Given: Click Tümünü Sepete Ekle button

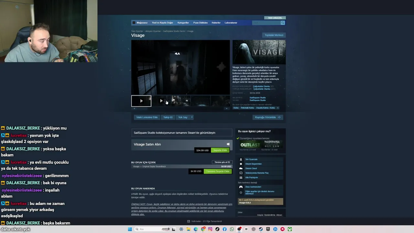Looking at the screenshot, I should [x=218, y=171].
